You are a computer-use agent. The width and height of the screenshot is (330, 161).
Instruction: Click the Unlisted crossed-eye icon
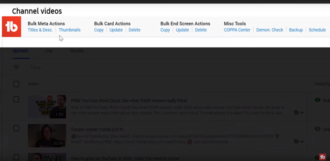(x=317, y=129)
